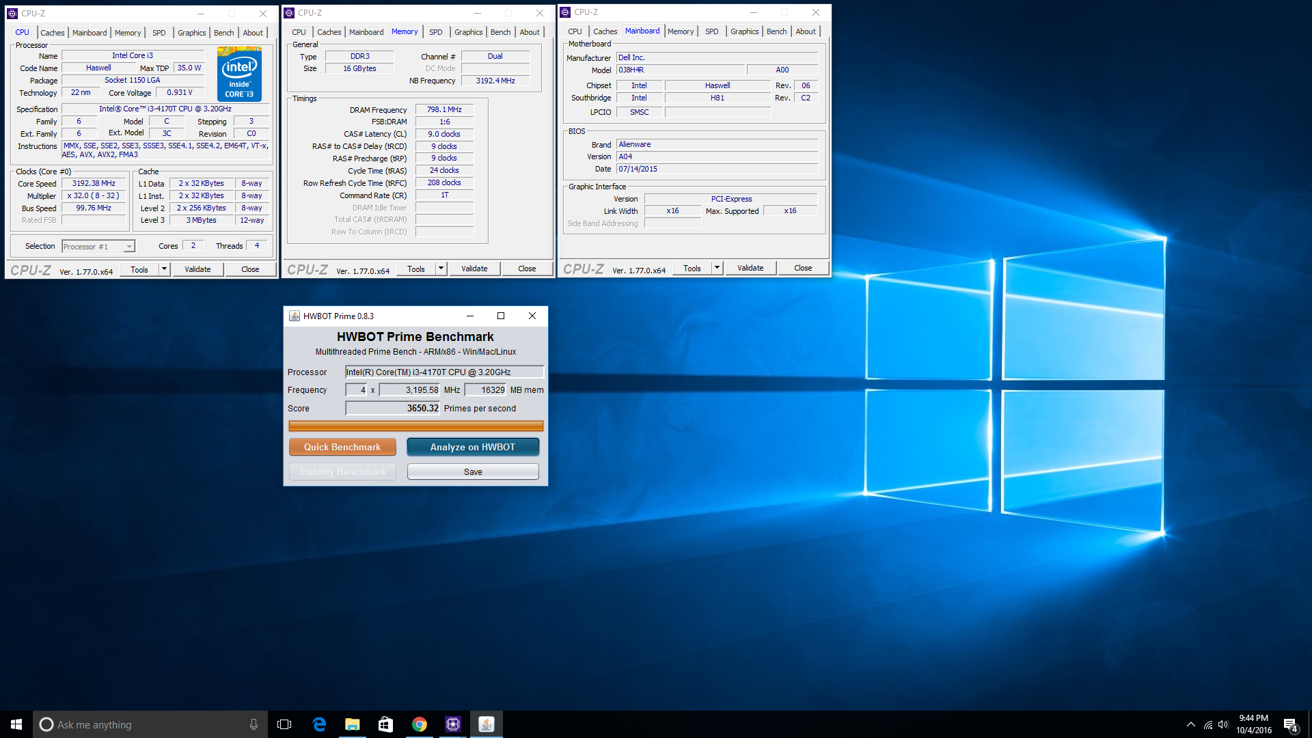Close the CPU-Z Mainboard window via the X
The height and width of the screenshot is (738, 1312).
[x=815, y=12]
